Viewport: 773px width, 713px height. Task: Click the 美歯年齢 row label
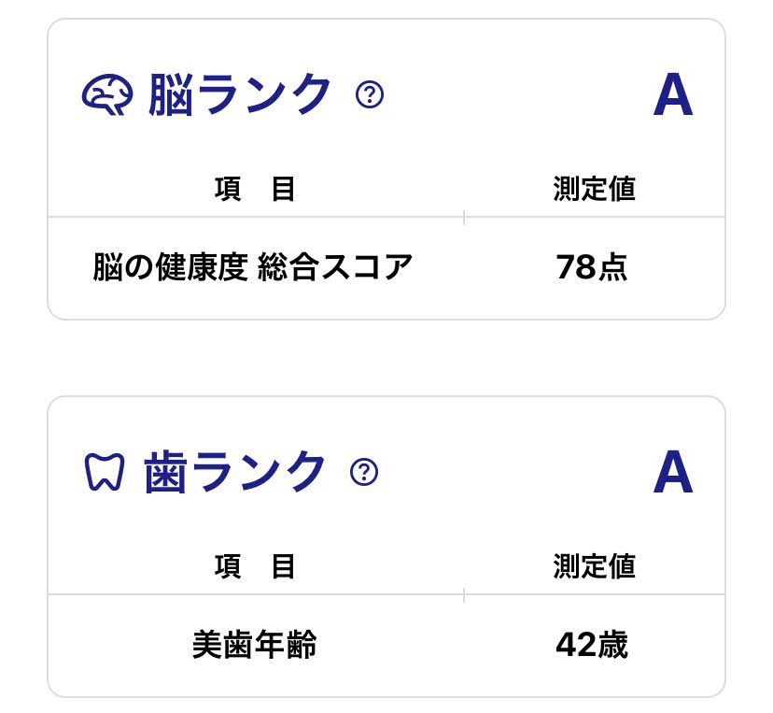coord(254,645)
